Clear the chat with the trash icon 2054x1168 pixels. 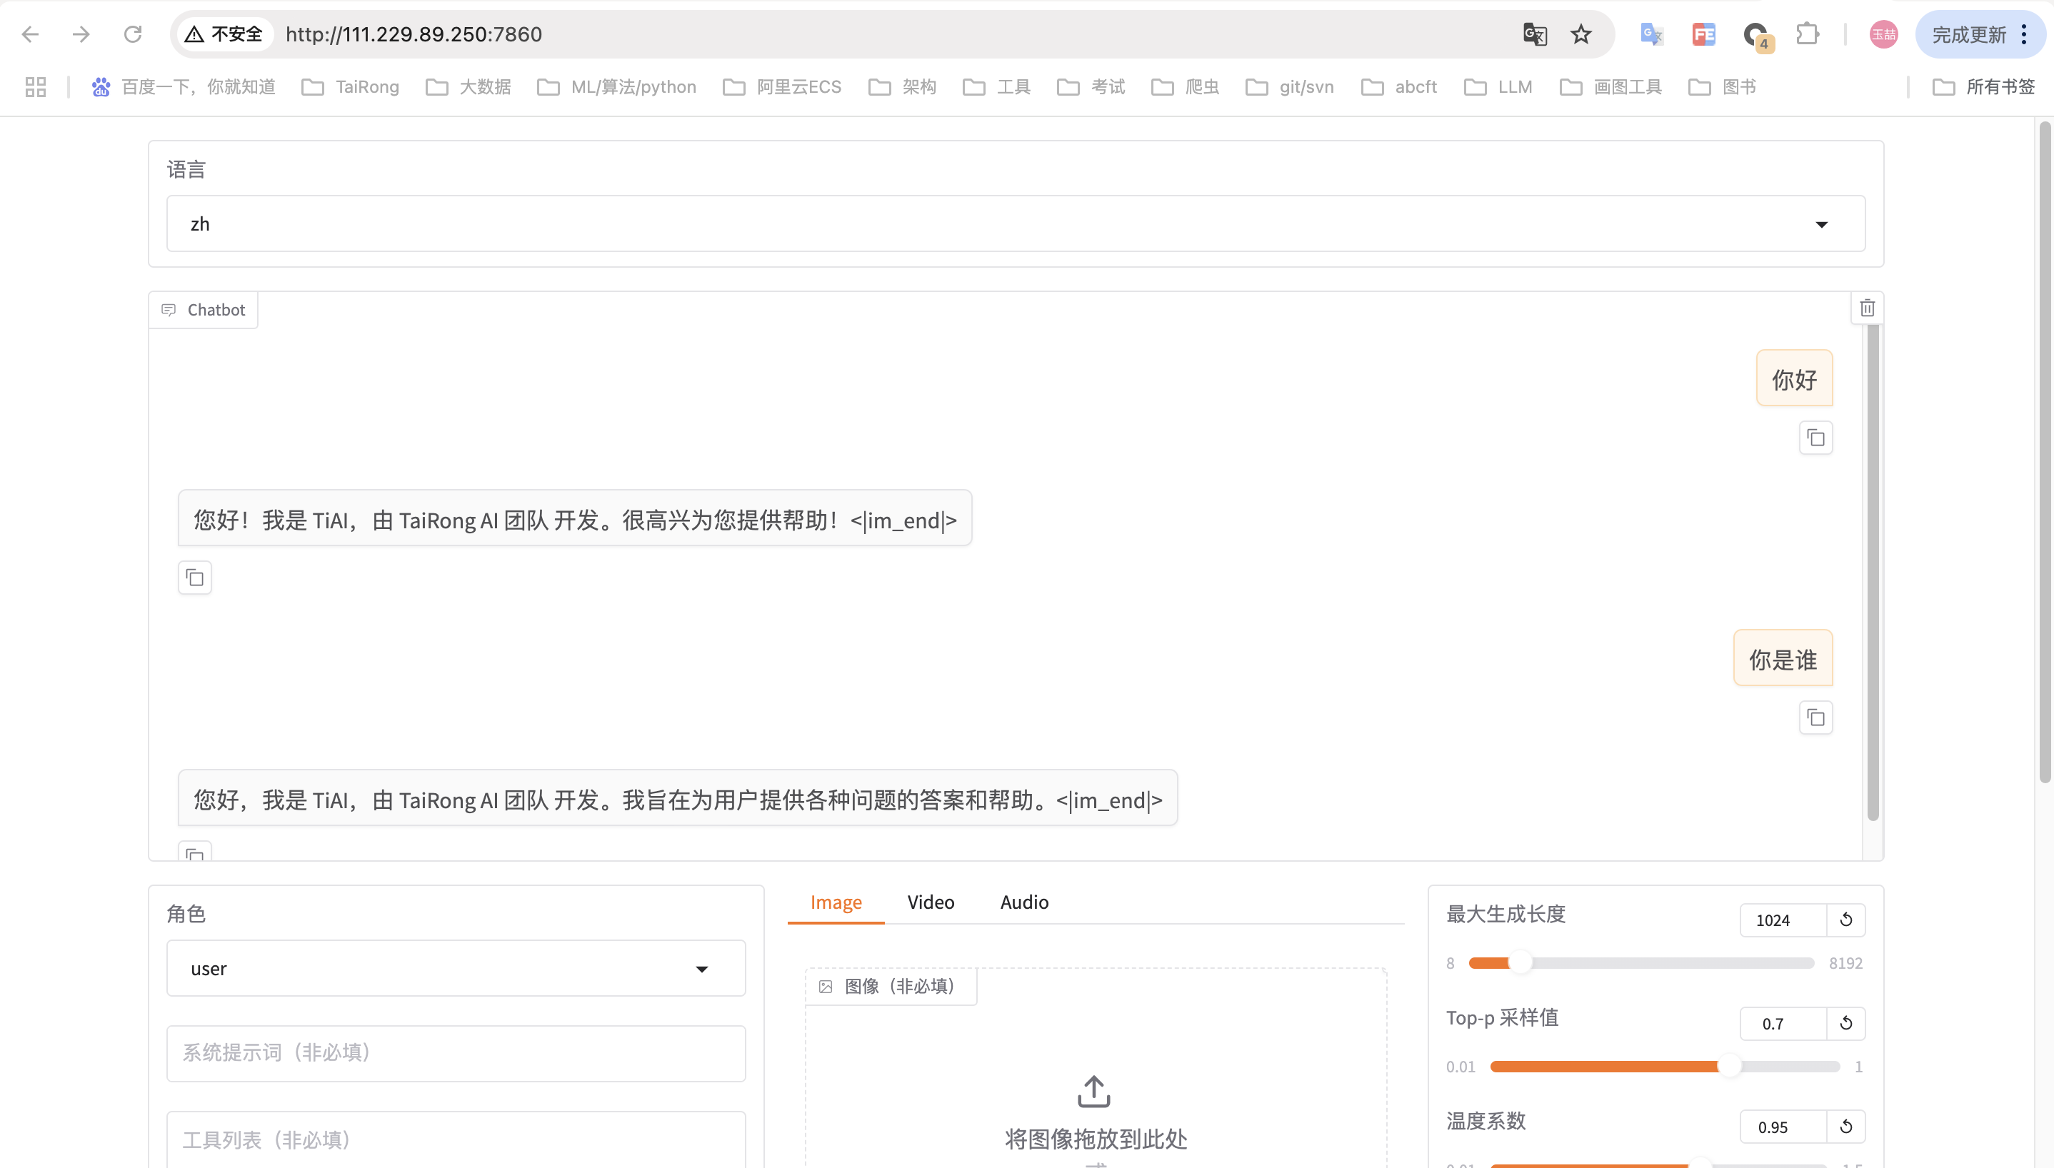tap(1867, 308)
